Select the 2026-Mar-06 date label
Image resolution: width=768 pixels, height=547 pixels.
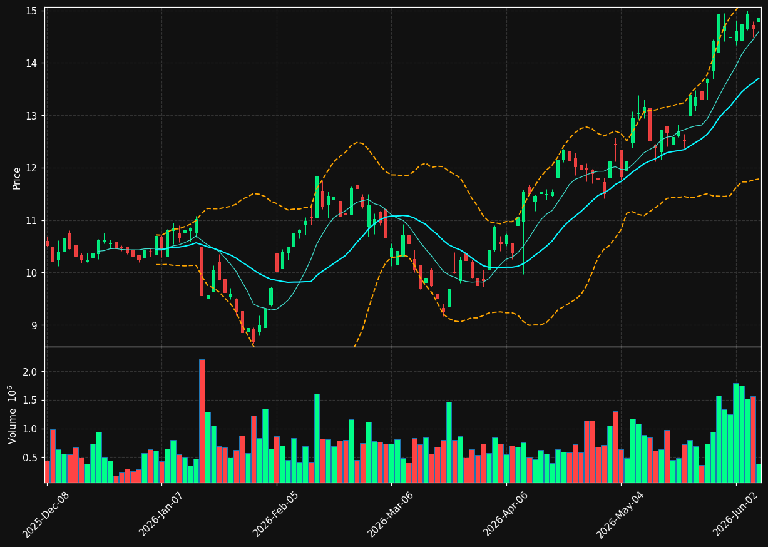coord(391,514)
